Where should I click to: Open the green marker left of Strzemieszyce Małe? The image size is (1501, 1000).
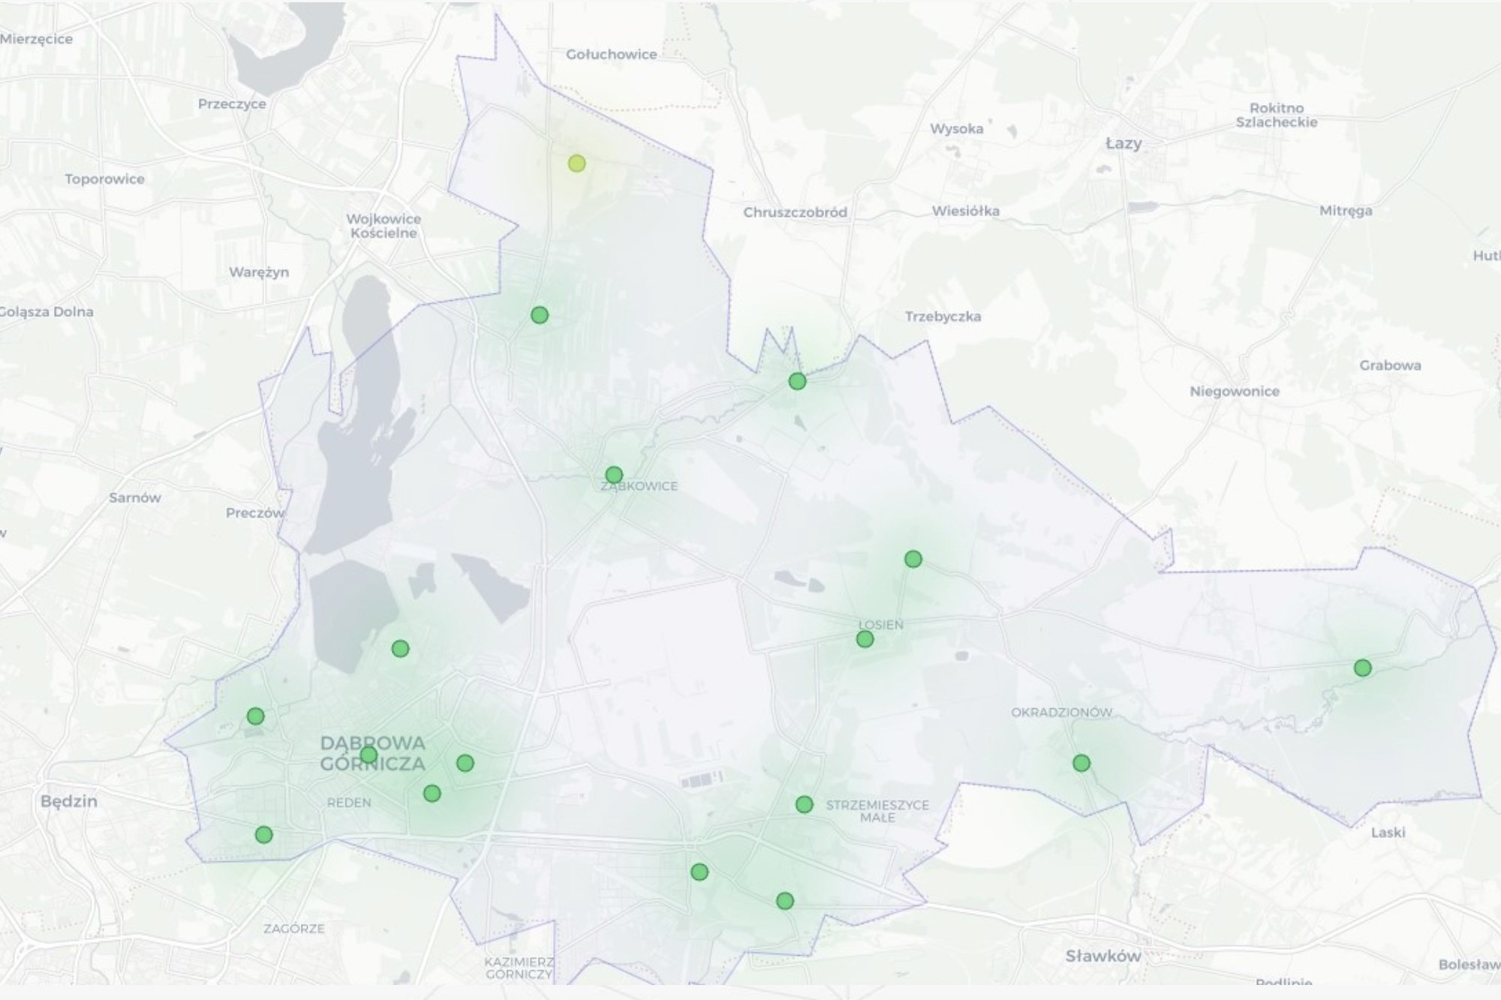[x=804, y=804]
